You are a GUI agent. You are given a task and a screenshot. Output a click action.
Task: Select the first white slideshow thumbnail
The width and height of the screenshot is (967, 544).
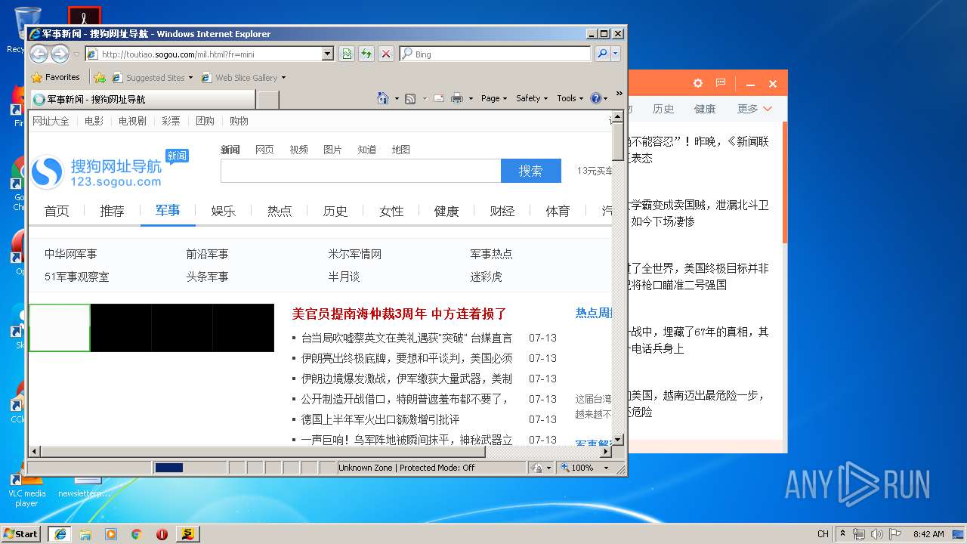pos(60,328)
